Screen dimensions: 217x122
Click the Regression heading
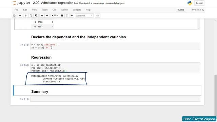[41, 57]
